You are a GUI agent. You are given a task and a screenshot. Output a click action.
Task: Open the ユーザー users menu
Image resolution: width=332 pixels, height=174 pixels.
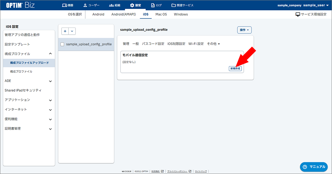(91, 5)
